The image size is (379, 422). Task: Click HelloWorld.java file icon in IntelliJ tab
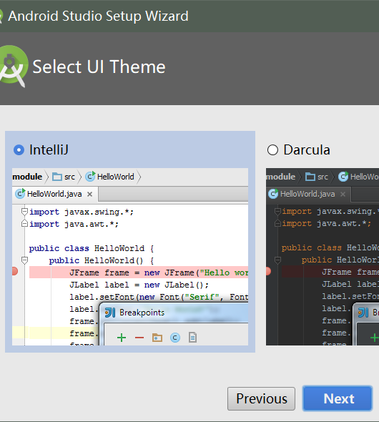click(20, 194)
